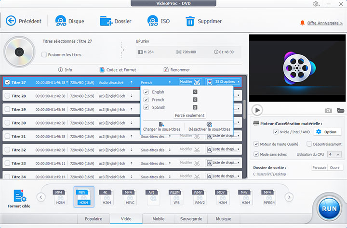Open subtitle dropdown for Titre 32
Image resolution: width=347 pixels, height=228 pixels.
pos(170,150)
